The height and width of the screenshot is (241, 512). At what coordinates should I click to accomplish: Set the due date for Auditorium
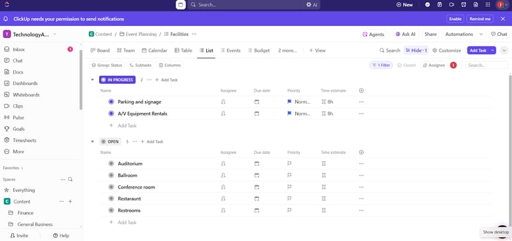point(257,163)
